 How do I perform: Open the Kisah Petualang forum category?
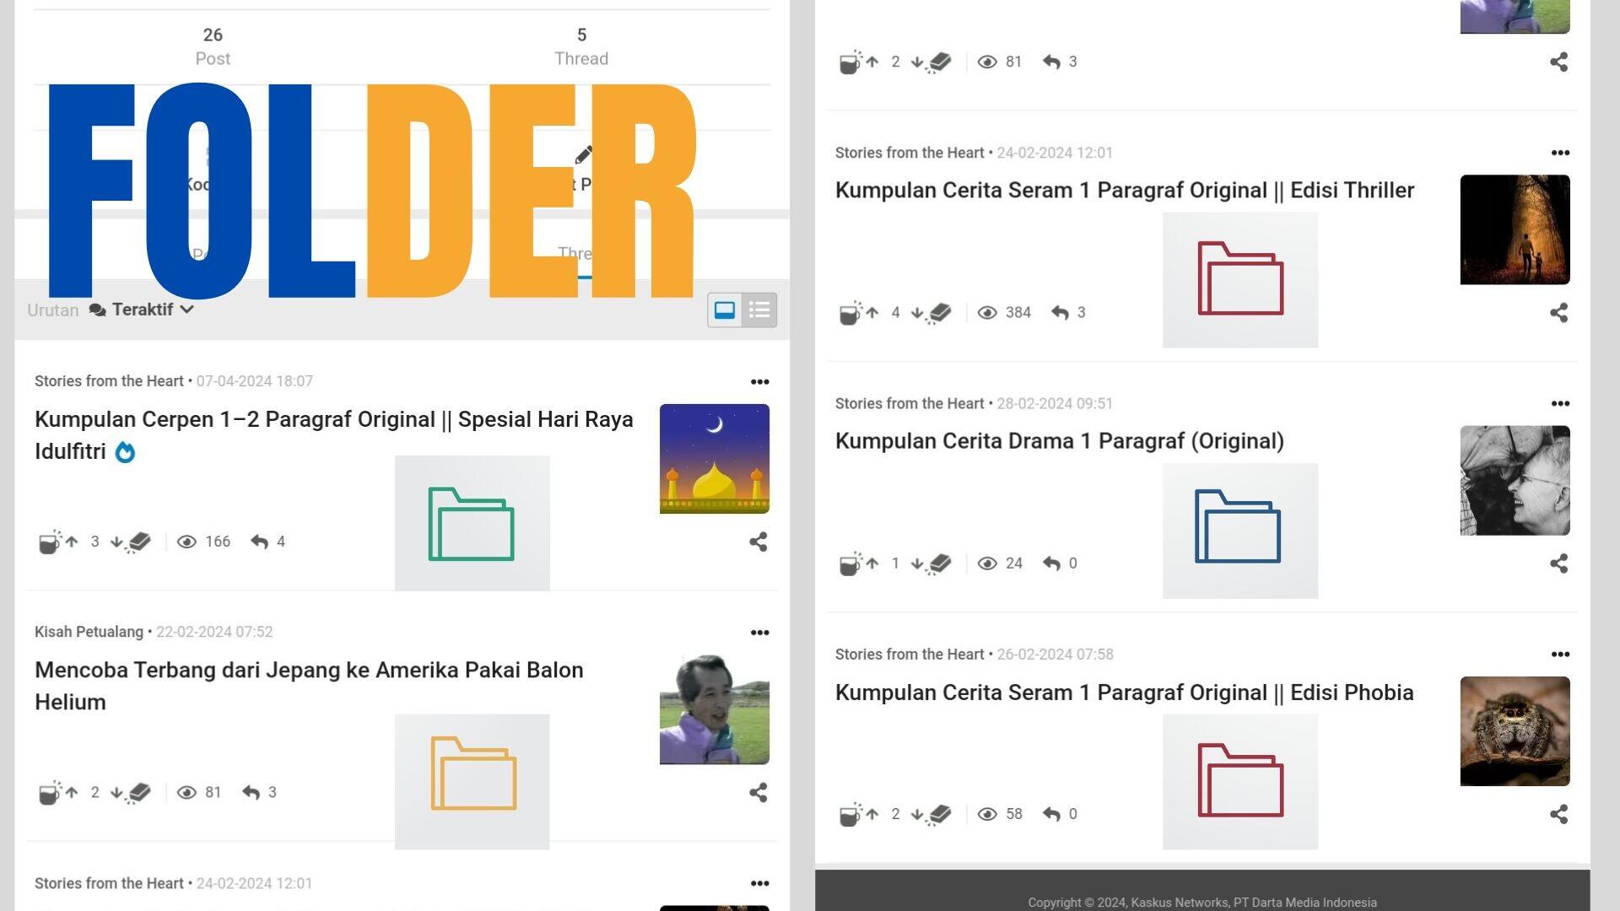point(89,632)
